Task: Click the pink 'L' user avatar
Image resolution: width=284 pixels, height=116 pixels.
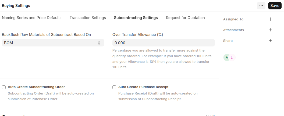Action: click(x=232, y=57)
